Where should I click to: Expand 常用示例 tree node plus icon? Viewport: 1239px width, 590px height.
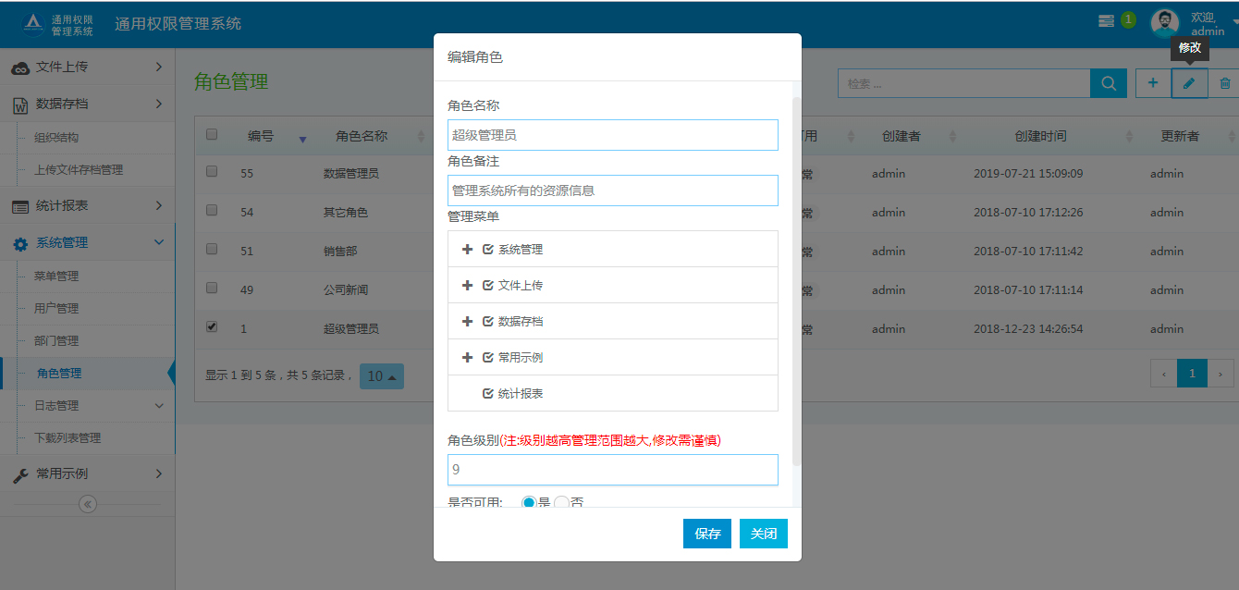(x=467, y=357)
